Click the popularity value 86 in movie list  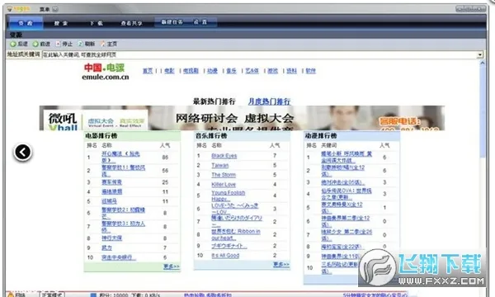165,158
